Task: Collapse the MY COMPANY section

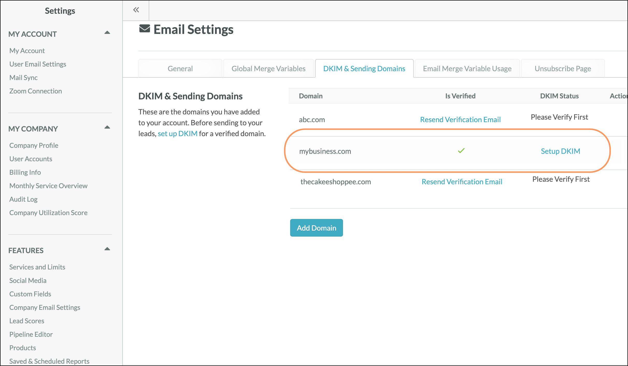Action: [x=107, y=127]
